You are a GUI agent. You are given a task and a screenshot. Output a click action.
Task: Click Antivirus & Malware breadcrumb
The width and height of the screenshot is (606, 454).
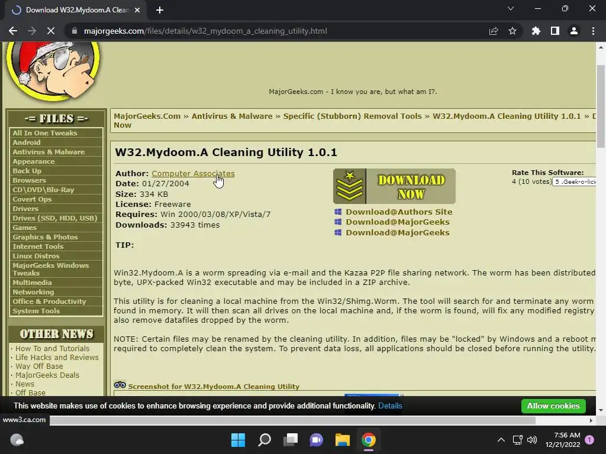232,116
